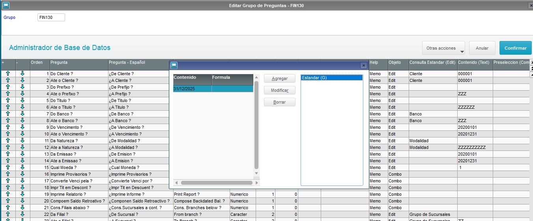Click the 'Pregunta - Español' column header
Screen dimensions: 533x221
pos(138,65)
